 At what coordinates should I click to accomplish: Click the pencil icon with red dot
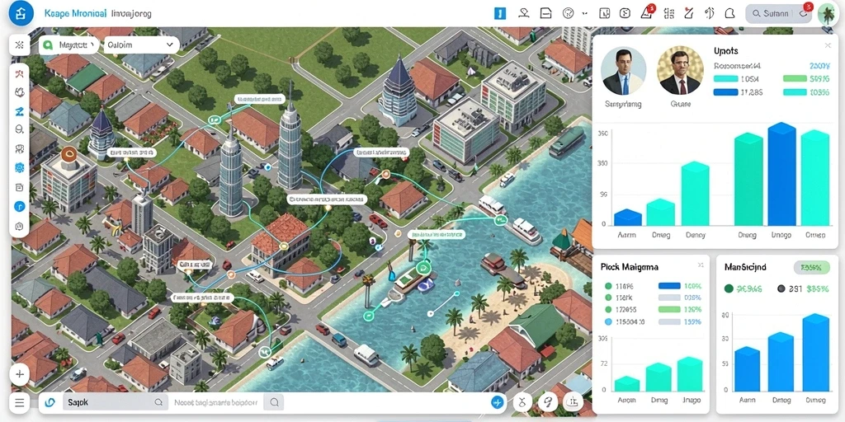[x=688, y=13]
